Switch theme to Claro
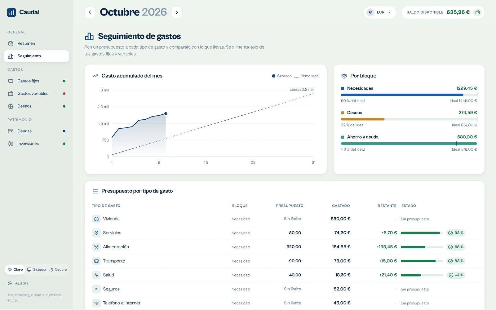496x310 pixels. (15, 269)
